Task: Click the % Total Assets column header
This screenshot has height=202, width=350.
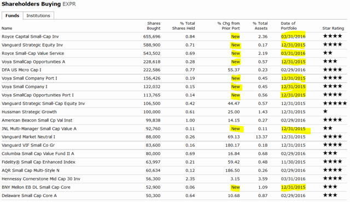Action: pos(260,26)
